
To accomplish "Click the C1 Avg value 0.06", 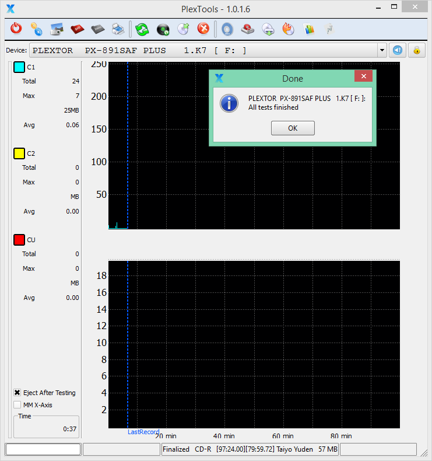I will [72, 125].
